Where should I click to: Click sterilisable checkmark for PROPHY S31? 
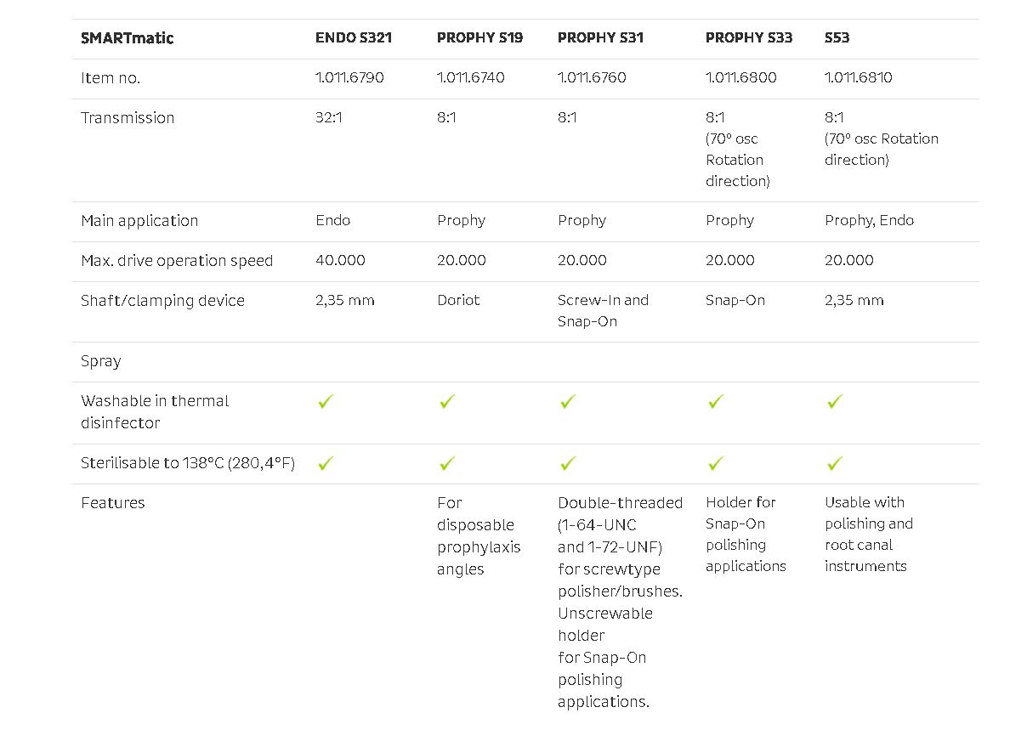coord(568,463)
